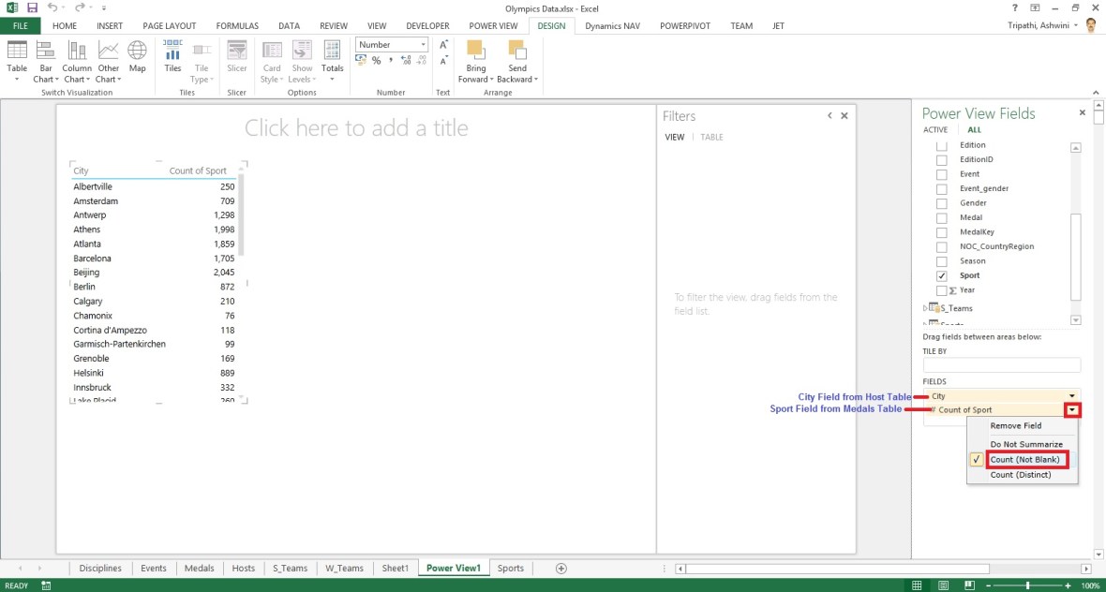Switch to the Medals sheet tab
The width and height of the screenshot is (1106, 592).
(199, 569)
